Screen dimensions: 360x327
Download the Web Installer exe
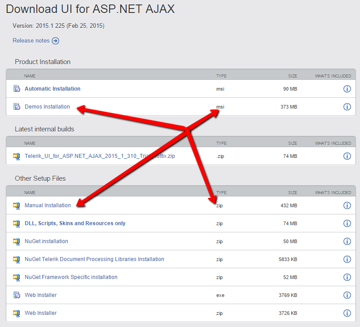pyautogui.click(x=40, y=295)
